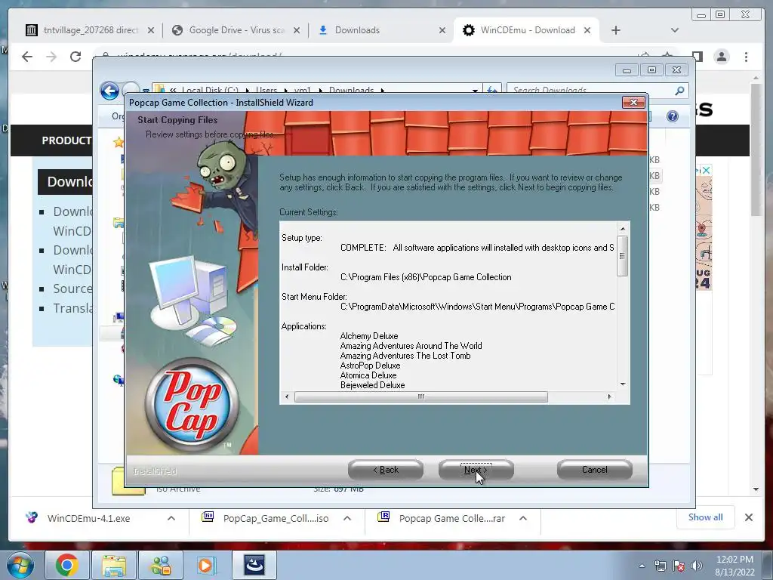Close the tntvillage_207268 tab

click(x=151, y=30)
